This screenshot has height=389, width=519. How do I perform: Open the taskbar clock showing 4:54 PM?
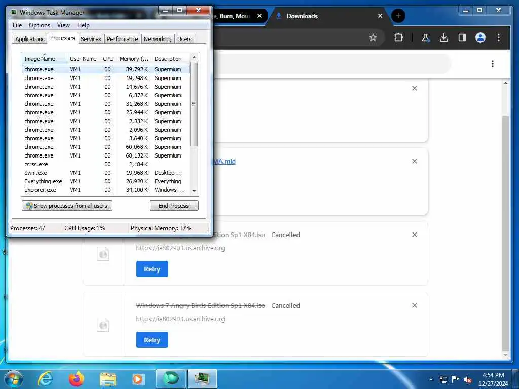click(493, 379)
